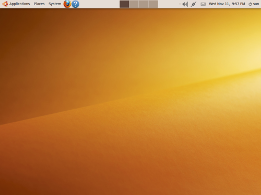Launch Firefox from the top panel

click(67, 4)
